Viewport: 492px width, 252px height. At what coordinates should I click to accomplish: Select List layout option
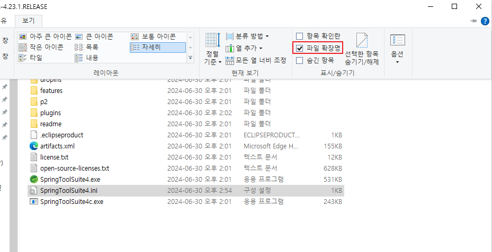click(87, 47)
